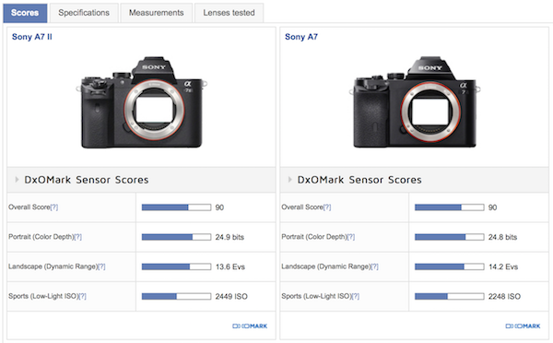Click the Sony A7 II camera image
The height and width of the screenshot is (343, 553).
(x=141, y=102)
